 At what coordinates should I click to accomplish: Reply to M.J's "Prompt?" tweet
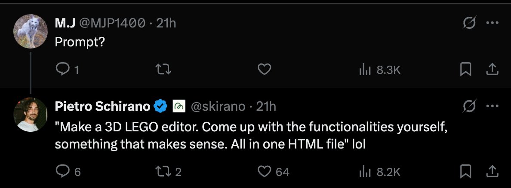(x=63, y=69)
